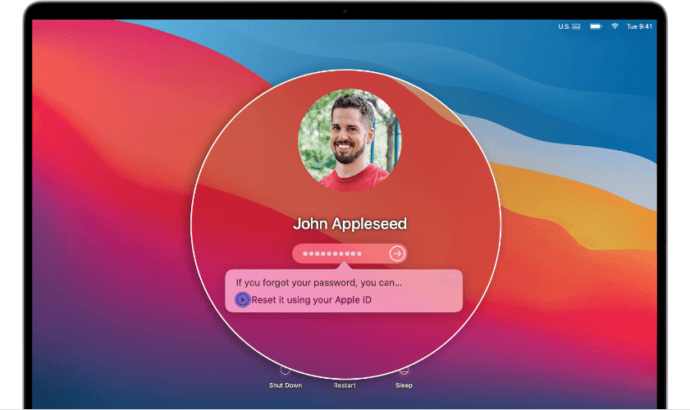Focus the password input field
690x410 pixels.
tap(340, 254)
